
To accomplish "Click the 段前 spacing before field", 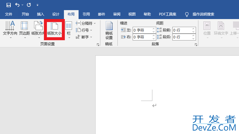I will click(182, 30).
